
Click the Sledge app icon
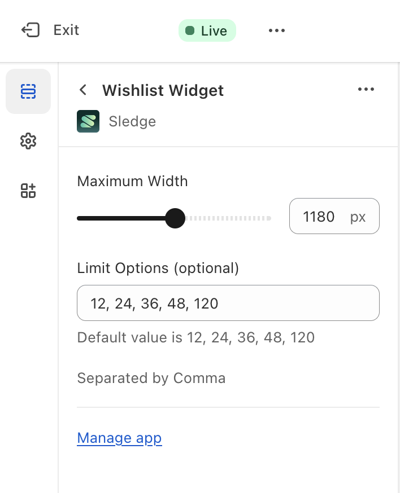(x=88, y=121)
